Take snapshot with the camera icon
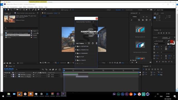178x100 pixels. pyautogui.click(x=68, y=63)
